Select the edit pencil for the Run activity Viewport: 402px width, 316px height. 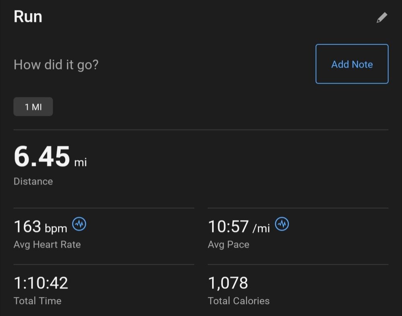tap(381, 17)
